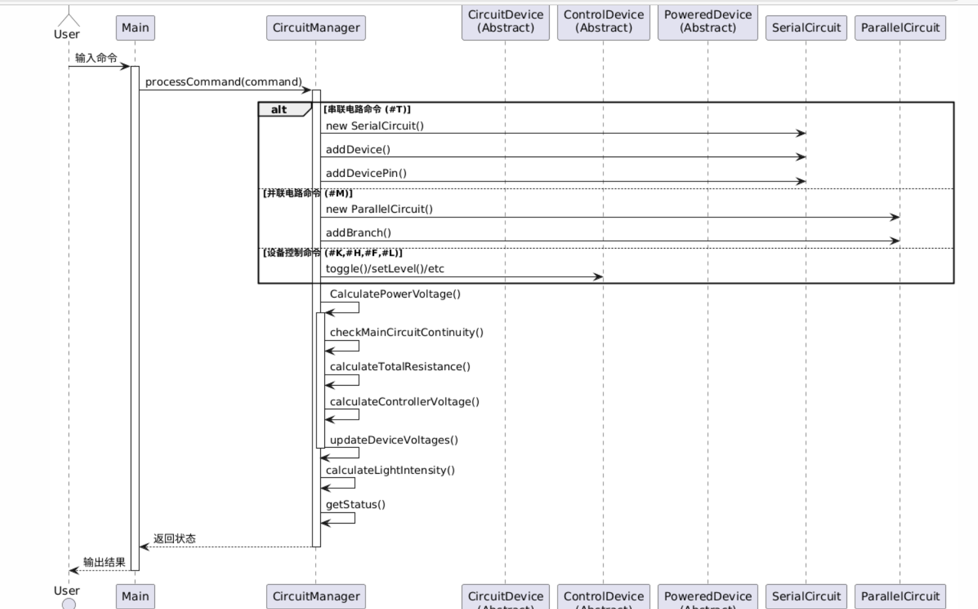Click the alt fragment label tab
The image size is (978, 609).
[285, 110]
